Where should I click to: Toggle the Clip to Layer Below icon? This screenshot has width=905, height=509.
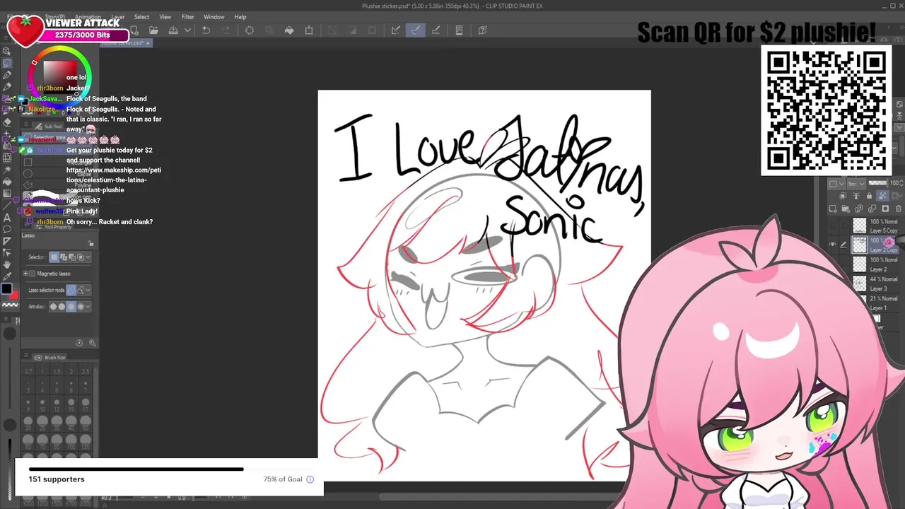(x=843, y=196)
